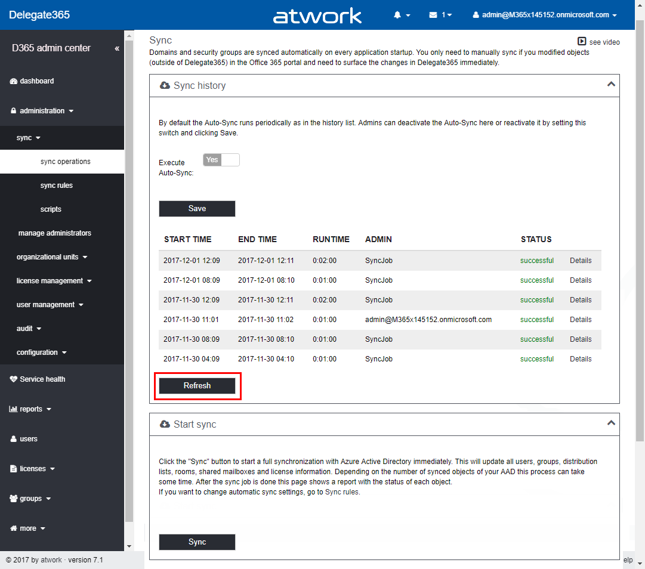The width and height of the screenshot is (645, 569).
Task: Expand the organizational units menu
Action: point(52,257)
